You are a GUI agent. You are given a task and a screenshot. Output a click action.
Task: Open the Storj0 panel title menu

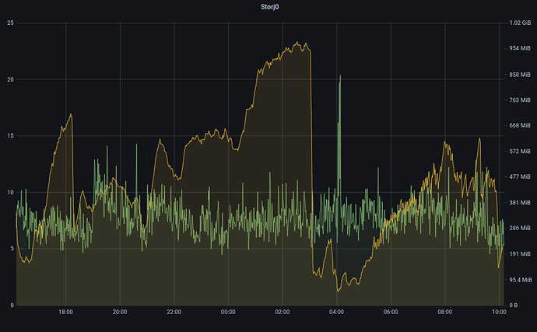point(268,7)
